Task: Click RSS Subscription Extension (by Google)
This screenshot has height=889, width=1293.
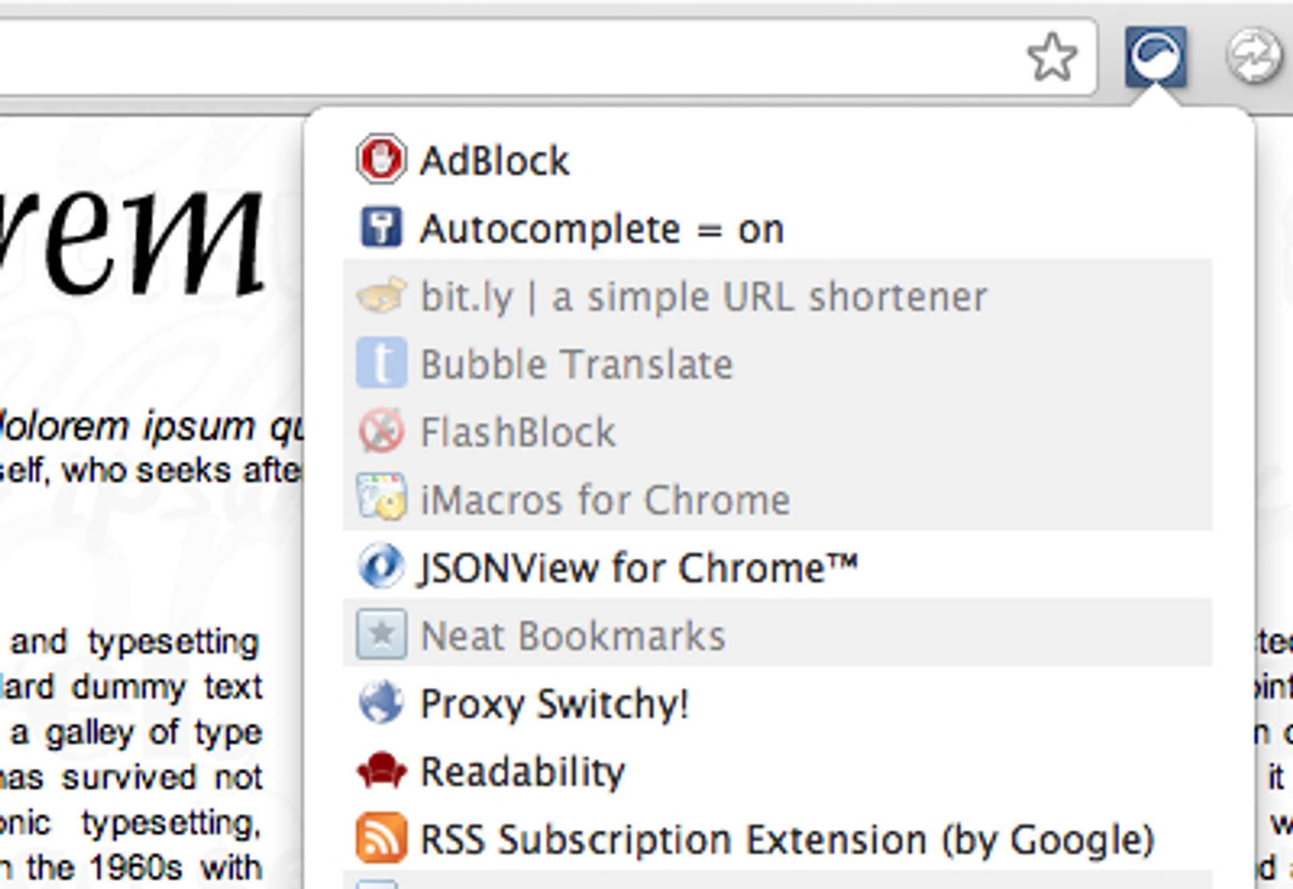Action: click(x=787, y=840)
